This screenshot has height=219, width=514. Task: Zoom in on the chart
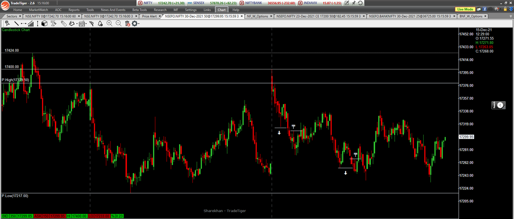109,24
